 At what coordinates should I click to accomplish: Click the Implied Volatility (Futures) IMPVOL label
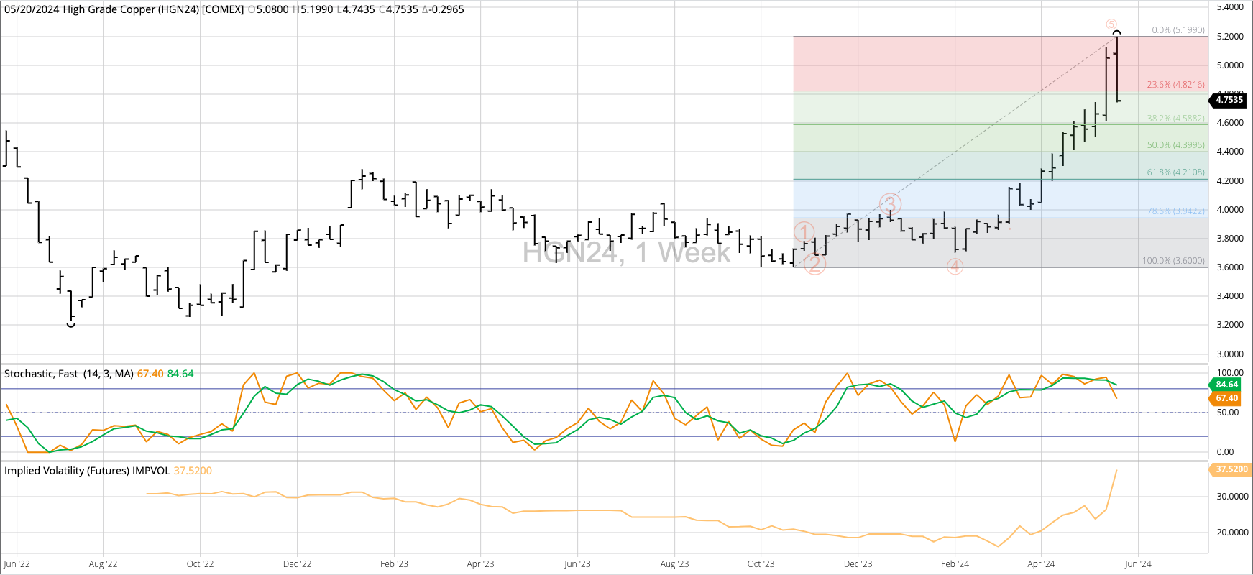(x=87, y=471)
